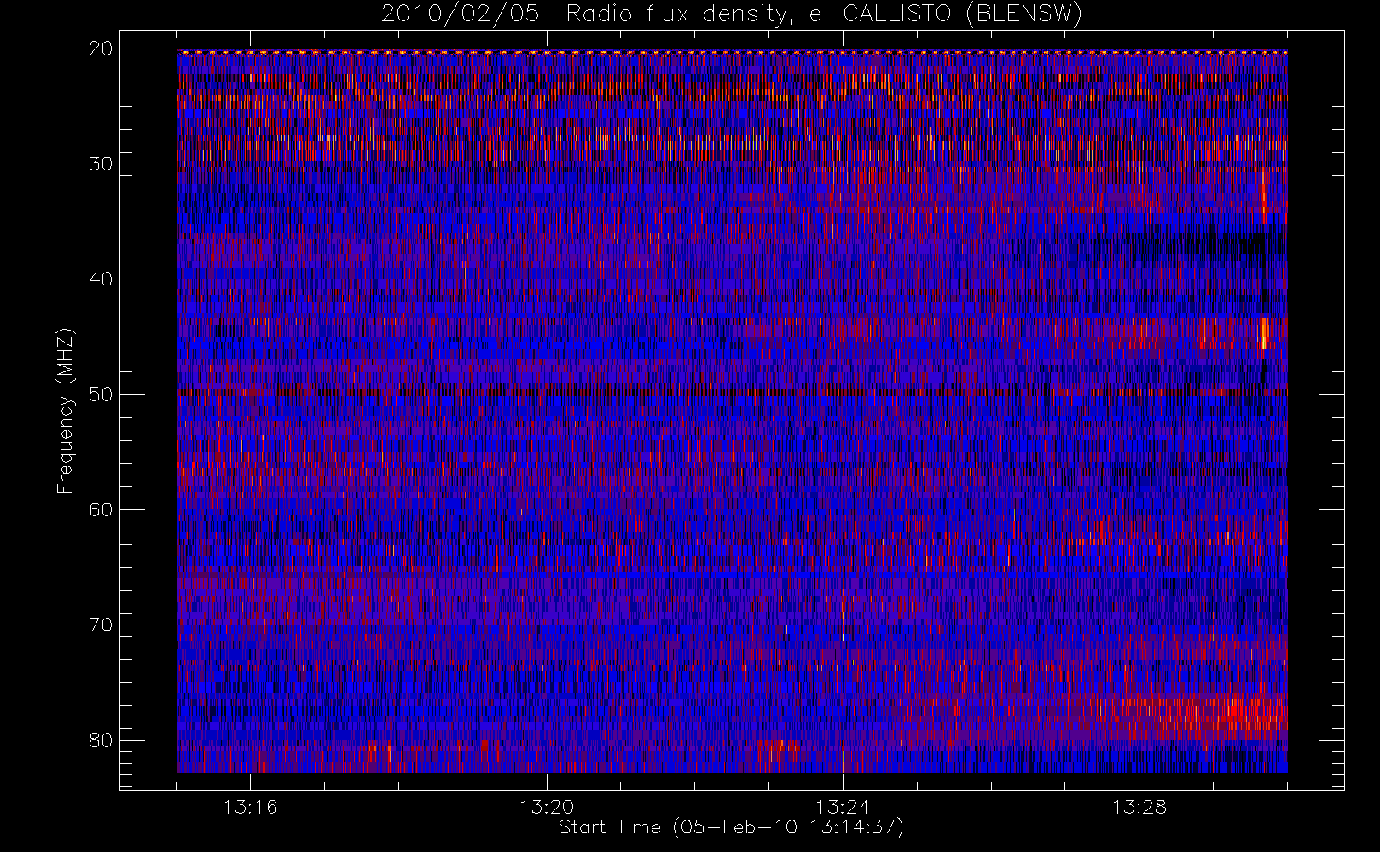Viewport: 1380px width, 852px height.
Task: Click frequency tick label 80
Action: click(x=101, y=740)
